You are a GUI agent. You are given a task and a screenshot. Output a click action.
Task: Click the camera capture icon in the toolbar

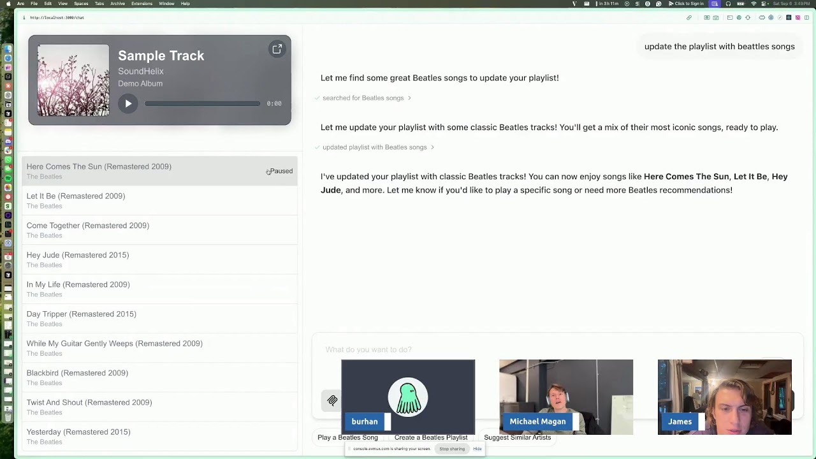716,18
